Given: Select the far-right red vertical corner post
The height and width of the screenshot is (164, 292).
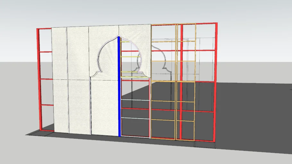Looking at the screenshot, I should (215, 80).
